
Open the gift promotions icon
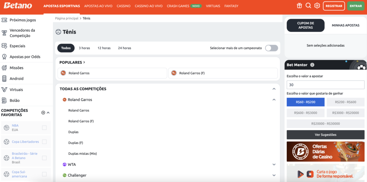[299, 6]
